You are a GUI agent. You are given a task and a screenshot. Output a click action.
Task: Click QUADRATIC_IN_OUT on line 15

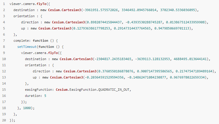point(114,90)
